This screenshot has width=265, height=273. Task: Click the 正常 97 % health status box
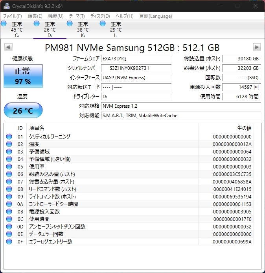pyautogui.click(x=22, y=76)
